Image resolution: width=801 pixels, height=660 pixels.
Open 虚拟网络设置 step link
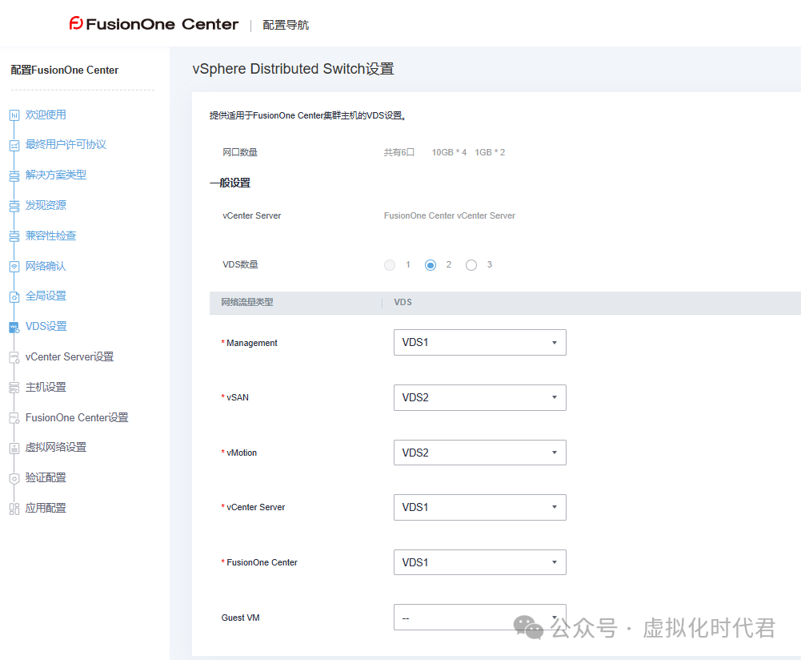(56, 447)
